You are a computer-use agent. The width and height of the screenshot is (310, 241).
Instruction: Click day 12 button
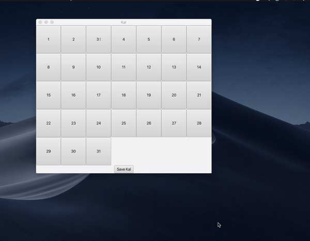[x=149, y=67]
